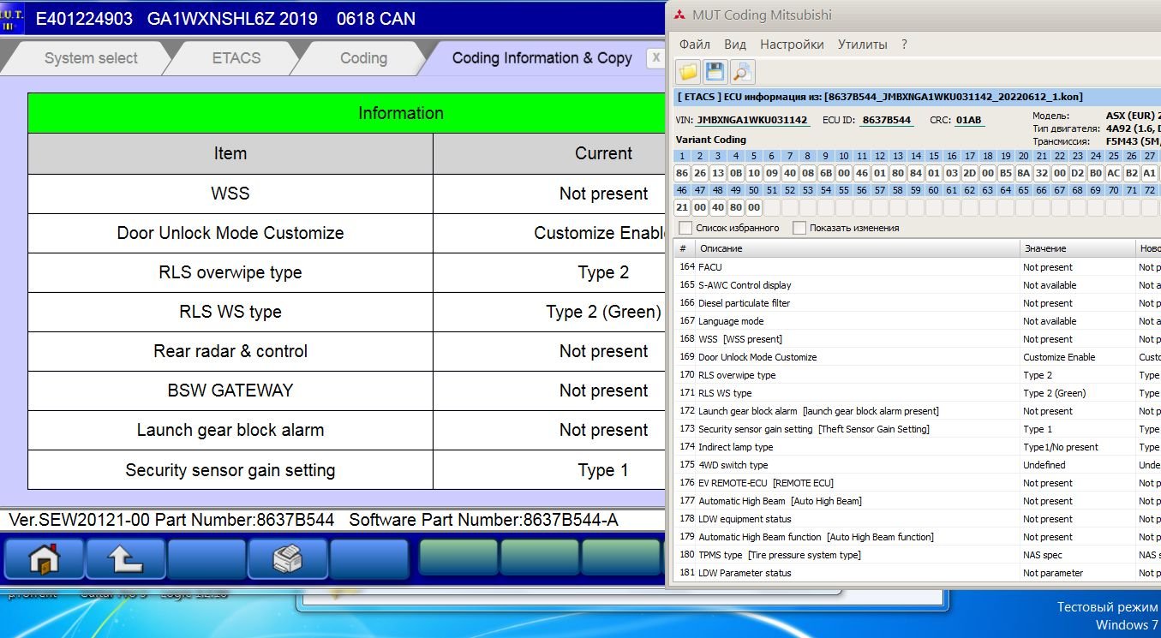Viewport: 1161px width, 638px height.
Task: Open the Утилиты menu
Action: coord(863,44)
